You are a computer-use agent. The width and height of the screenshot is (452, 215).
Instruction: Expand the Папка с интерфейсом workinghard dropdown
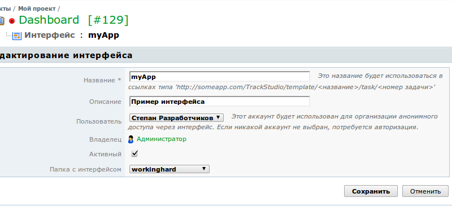[169, 169]
